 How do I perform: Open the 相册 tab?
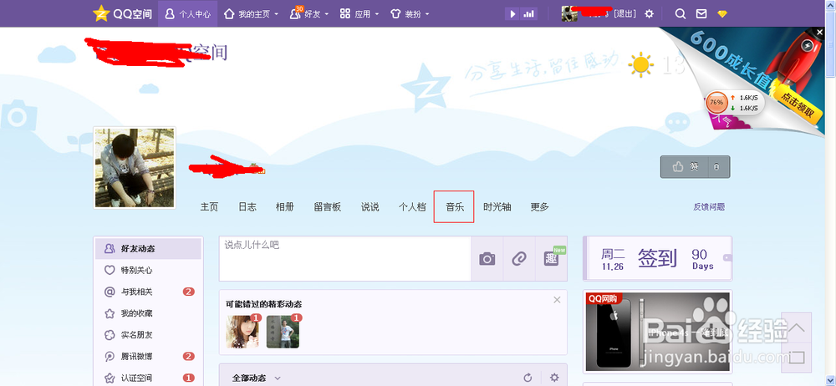285,207
